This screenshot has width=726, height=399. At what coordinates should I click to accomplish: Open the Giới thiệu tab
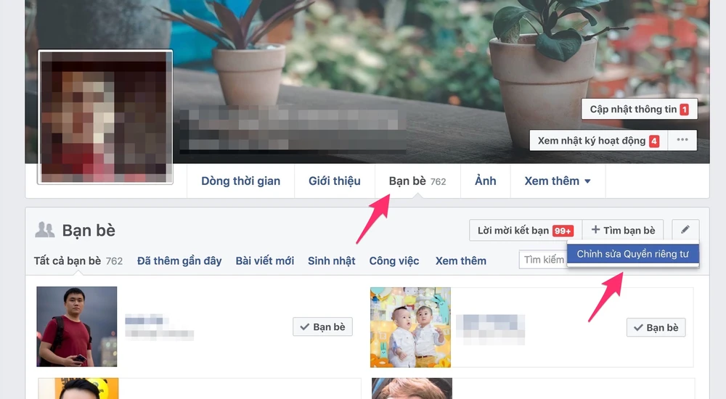point(334,181)
